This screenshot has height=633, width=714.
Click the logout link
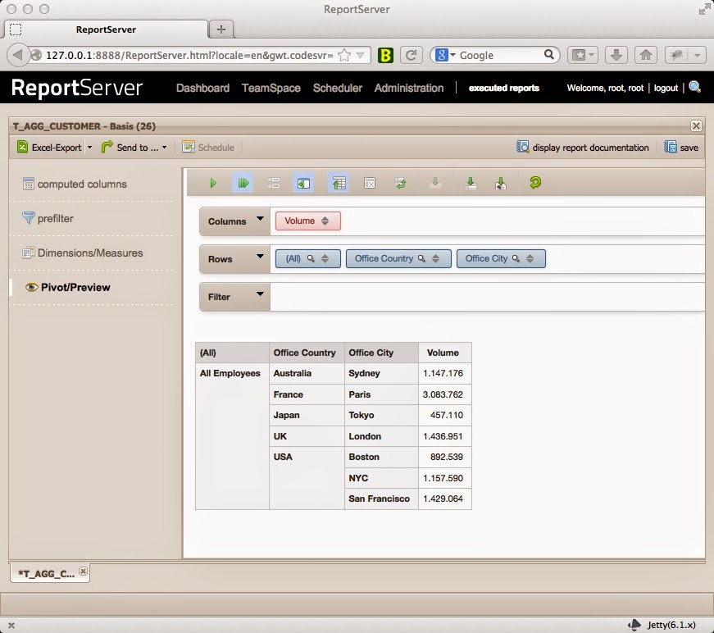666,88
